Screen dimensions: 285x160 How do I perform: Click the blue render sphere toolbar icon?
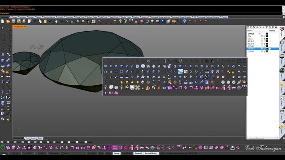click(163, 21)
